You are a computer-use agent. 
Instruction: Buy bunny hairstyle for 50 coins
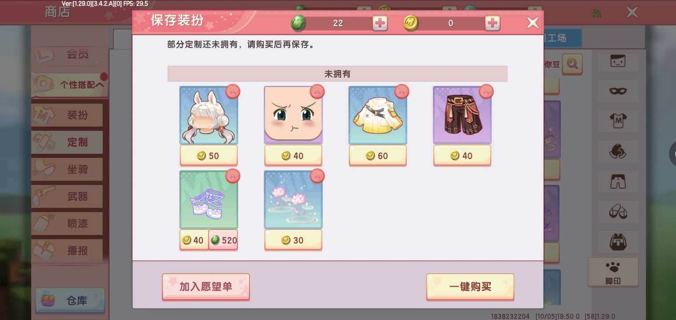[x=209, y=156]
